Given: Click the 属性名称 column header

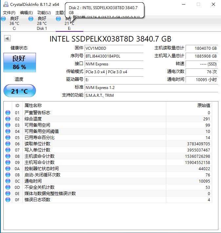Looking at the screenshot, I should click(94, 105).
